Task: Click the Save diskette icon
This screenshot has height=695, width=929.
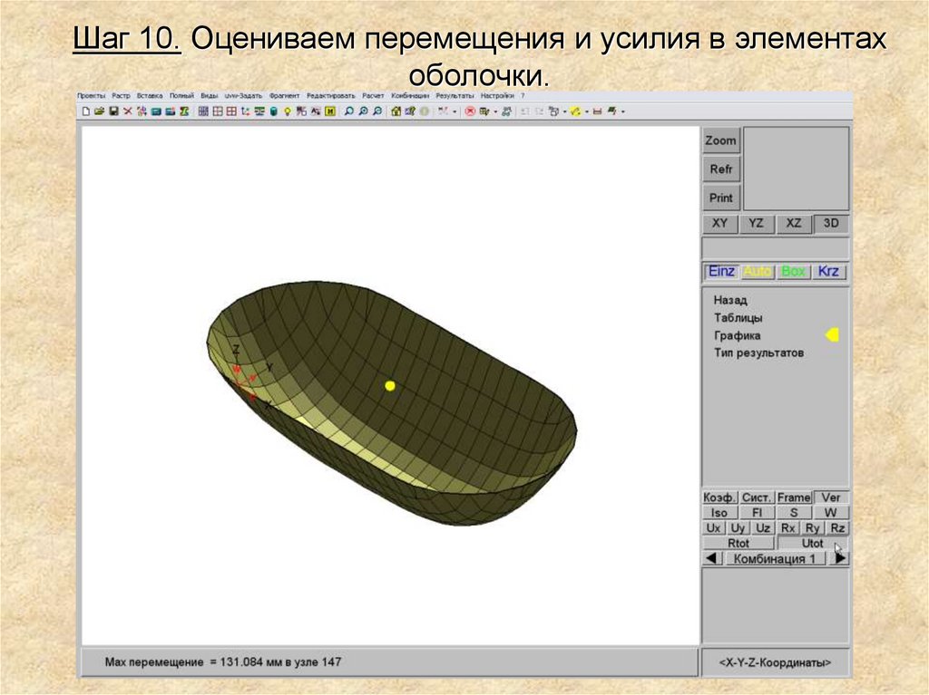Action: [113, 111]
